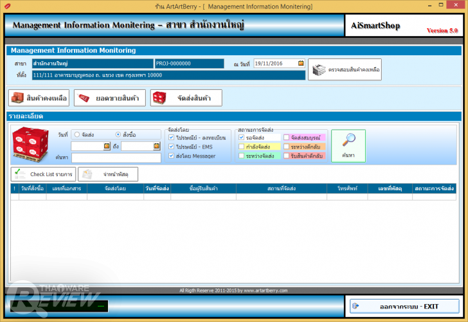The height and width of the screenshot is (322, 468).
Task: Click the Version 5.0 label
Action: 442,30
